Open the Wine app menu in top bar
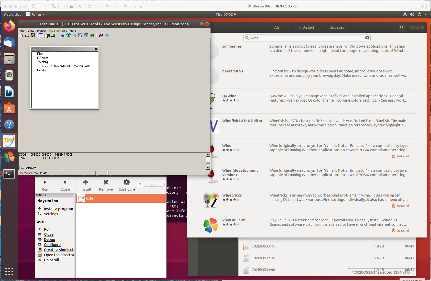The image size is (431, 281). [x=36, y=15]
